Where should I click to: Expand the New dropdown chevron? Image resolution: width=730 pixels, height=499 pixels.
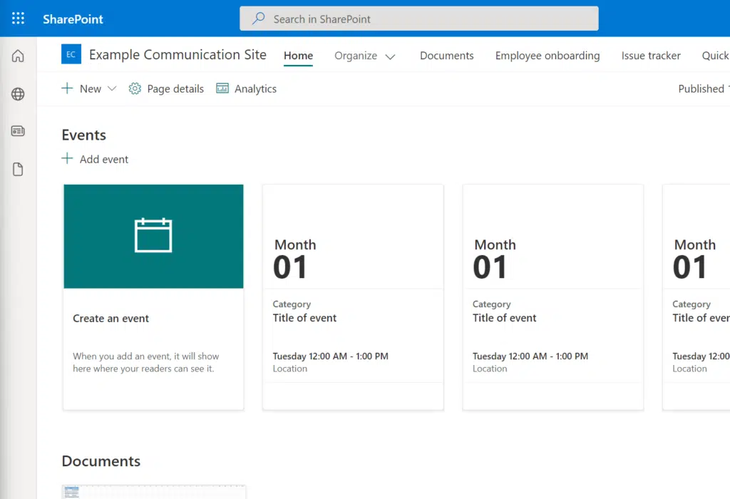pyautogui.click(x=112, y=88)
